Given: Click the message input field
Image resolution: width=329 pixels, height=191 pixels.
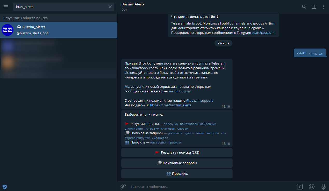Looking at the screenshot, I should coord(207,186).
